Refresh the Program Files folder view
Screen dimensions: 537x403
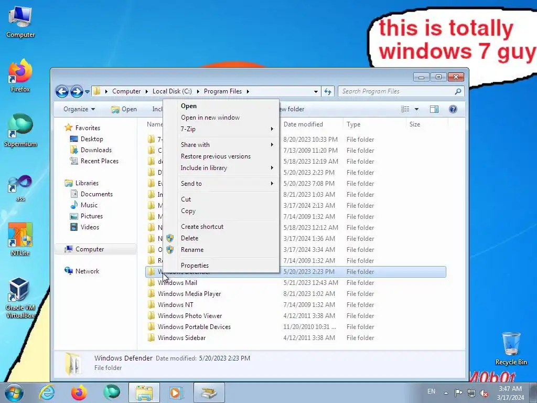pyautogui.click(x=328, y=91)
